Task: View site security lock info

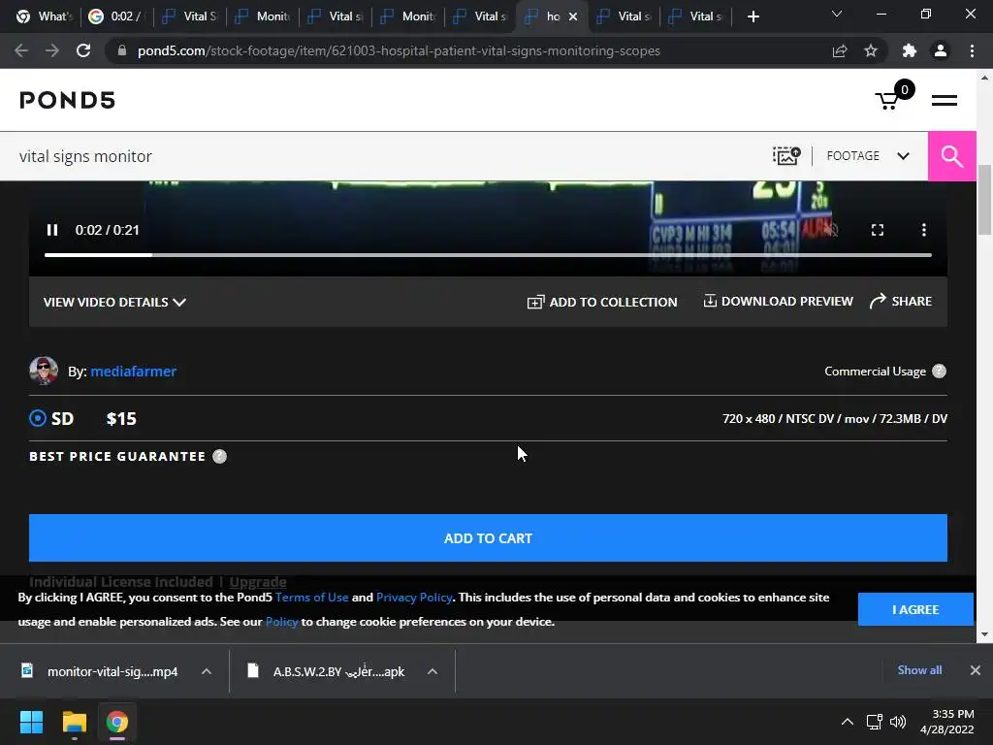Action: (122, 50)
